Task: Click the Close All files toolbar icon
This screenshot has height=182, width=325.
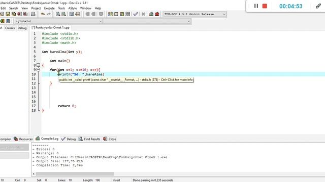Action: coord(25,14)
